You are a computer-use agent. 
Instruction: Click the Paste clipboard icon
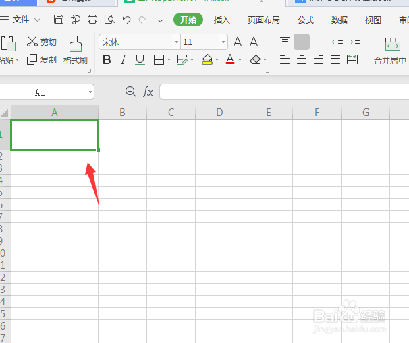(x=8, y=43)
